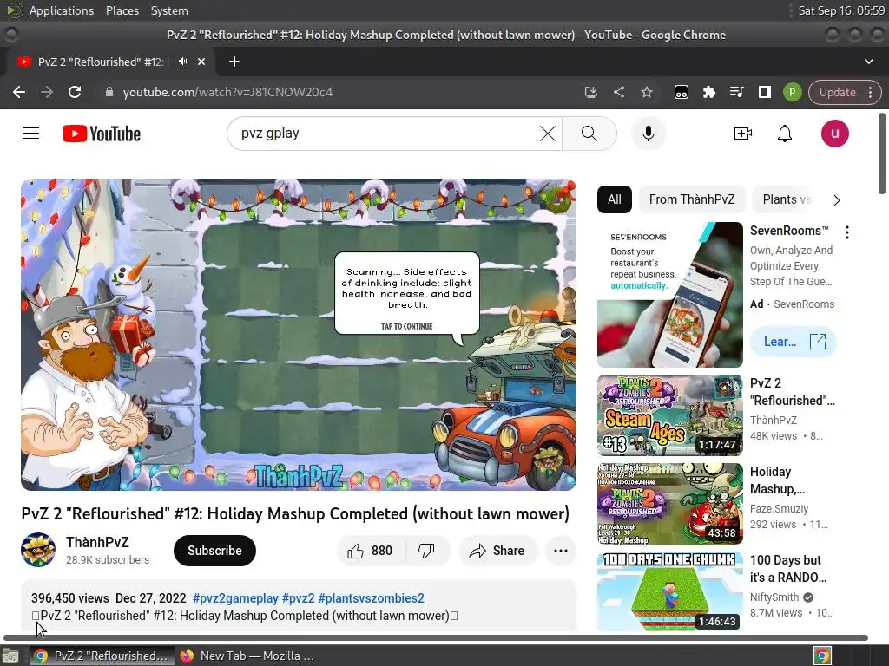The height and width of the screenshot is (666, 889).
Task: Click the browser forward arrow
Action: coord(47,92)
